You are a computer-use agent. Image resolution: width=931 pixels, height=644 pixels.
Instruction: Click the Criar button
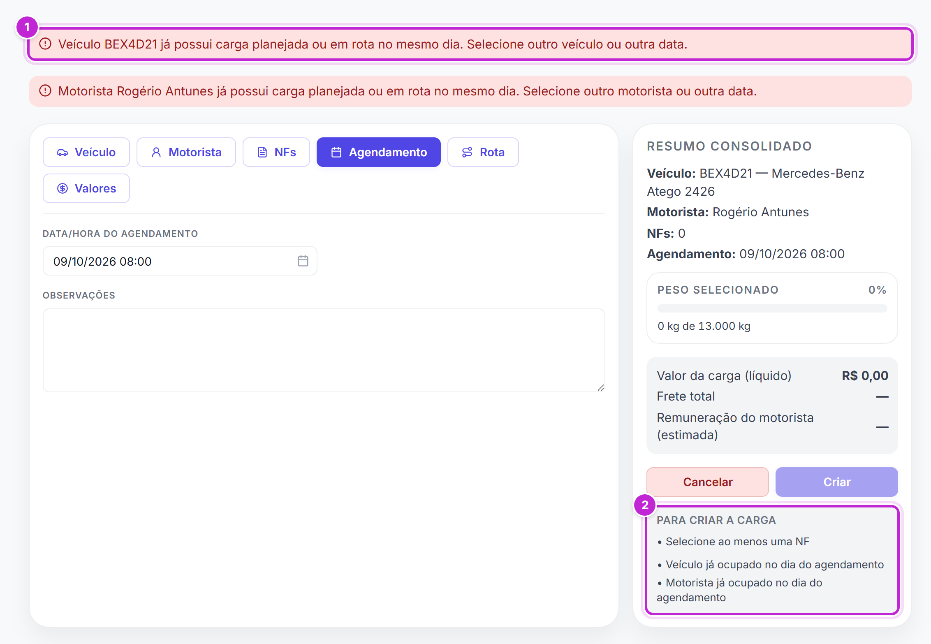pos(837,482)
